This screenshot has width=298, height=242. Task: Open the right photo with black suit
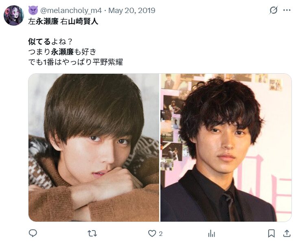(226, 147)
